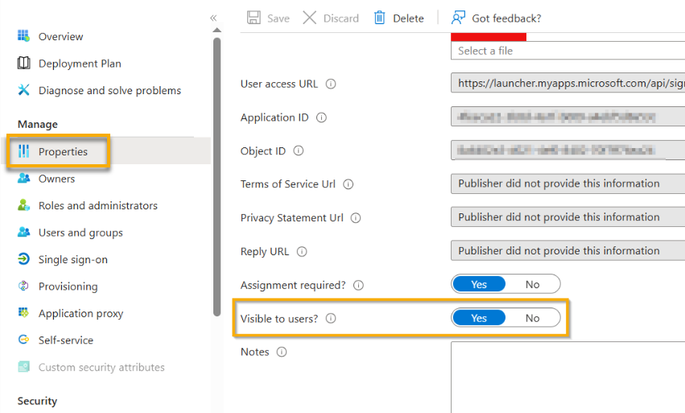Click the info icon next to Application ID
Screen dimensions: 685x413
[322, 118]
